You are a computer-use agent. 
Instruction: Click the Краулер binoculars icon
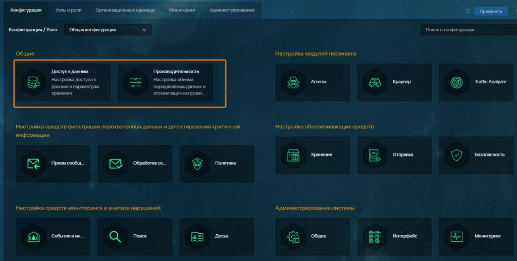pyautogui.click(x=375, y=82)
